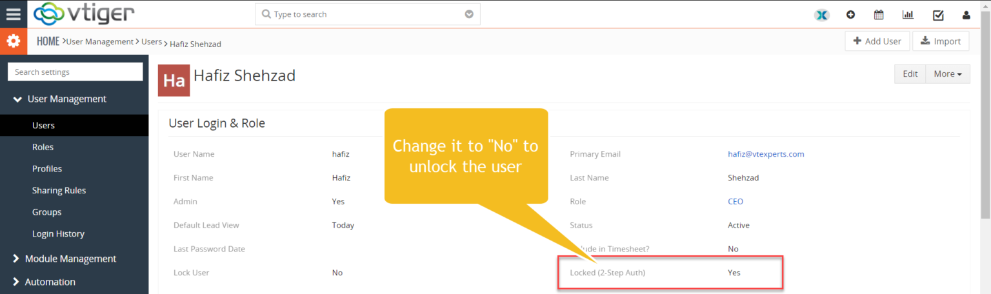Open the tasks checkmark icon
The width and height of the screenshot is (991, 294).
938,15
